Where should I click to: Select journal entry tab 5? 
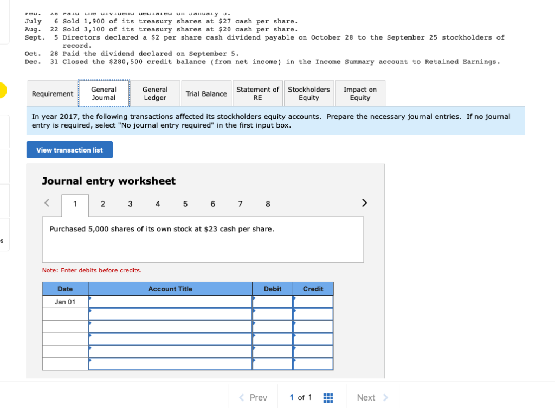click(x=185, y=204)
